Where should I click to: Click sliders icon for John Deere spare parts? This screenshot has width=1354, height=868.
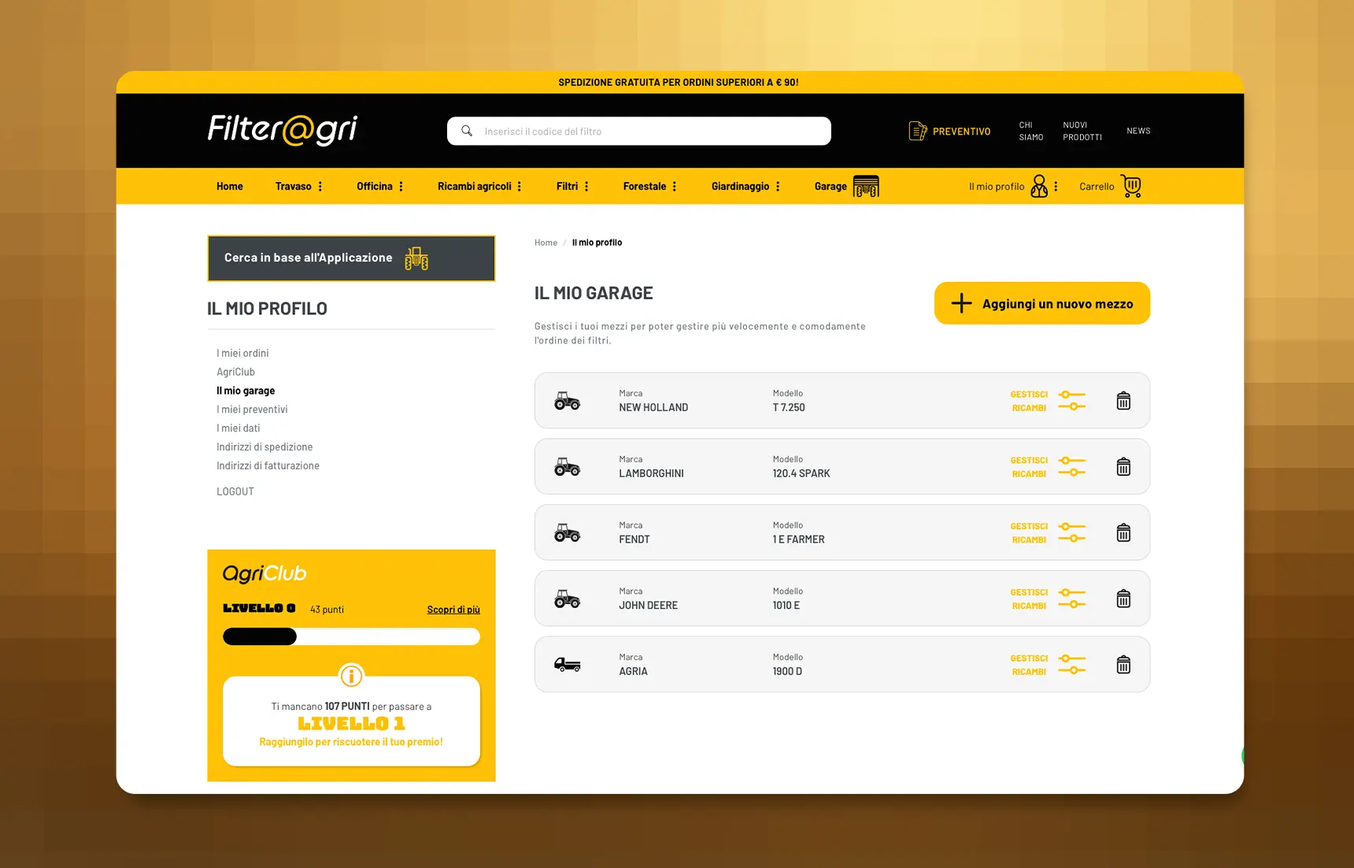(x=1072, y=599)
